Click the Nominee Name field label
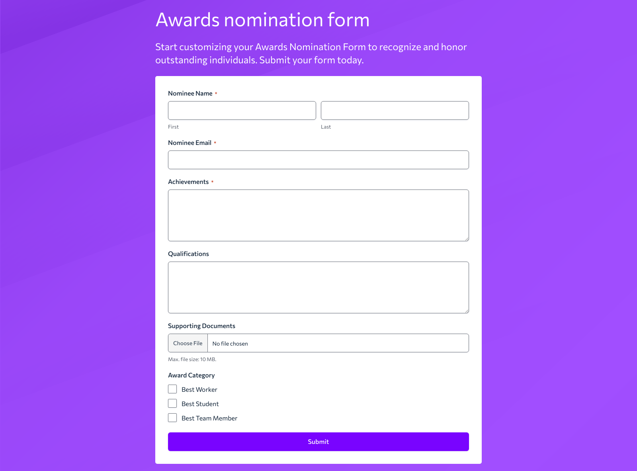 (190, 93)
